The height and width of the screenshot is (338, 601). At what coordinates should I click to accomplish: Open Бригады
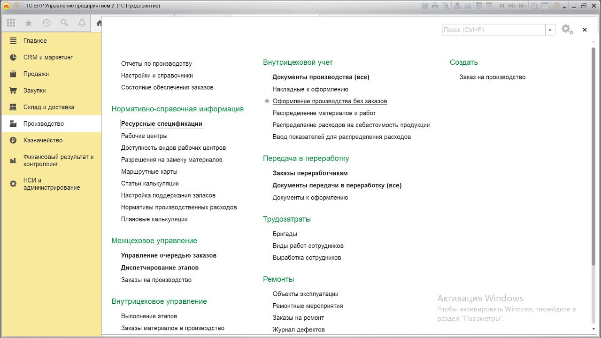tap(285, 234)
